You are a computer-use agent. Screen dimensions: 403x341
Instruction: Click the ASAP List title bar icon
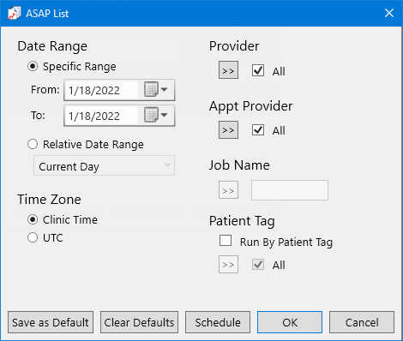click(15, 14)
